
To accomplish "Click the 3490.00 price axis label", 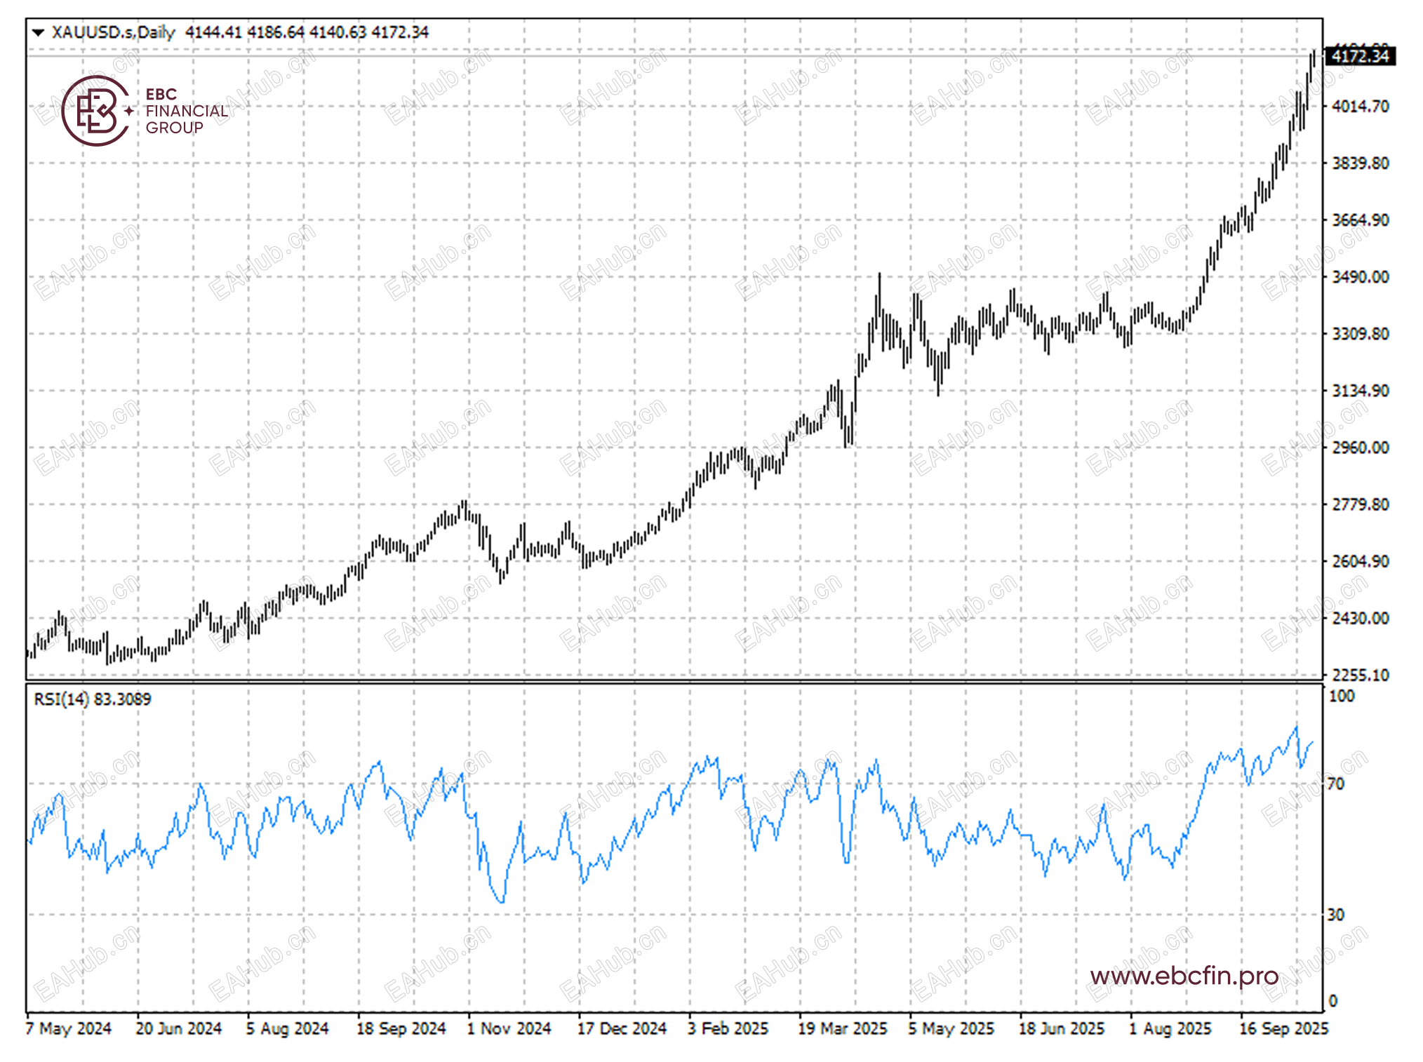I will [1360, 277].
